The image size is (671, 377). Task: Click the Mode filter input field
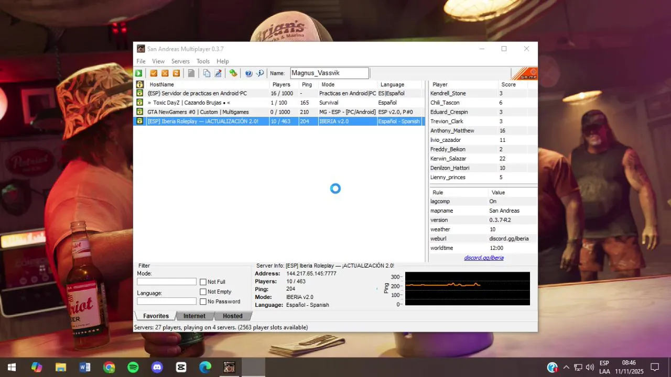167,282
